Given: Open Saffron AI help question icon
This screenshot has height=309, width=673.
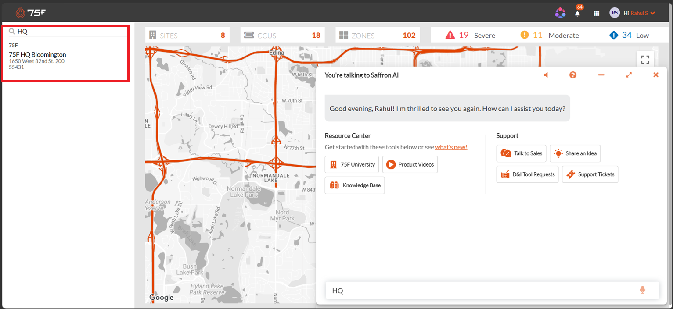Looking at the screenshot, I should coord(573,75).
